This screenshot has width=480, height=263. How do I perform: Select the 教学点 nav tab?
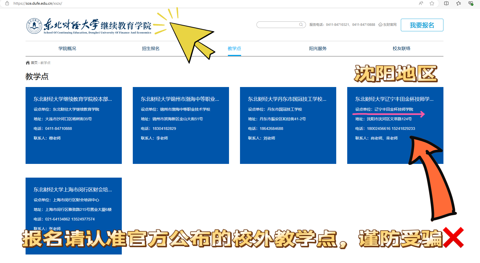pos(234,49)
